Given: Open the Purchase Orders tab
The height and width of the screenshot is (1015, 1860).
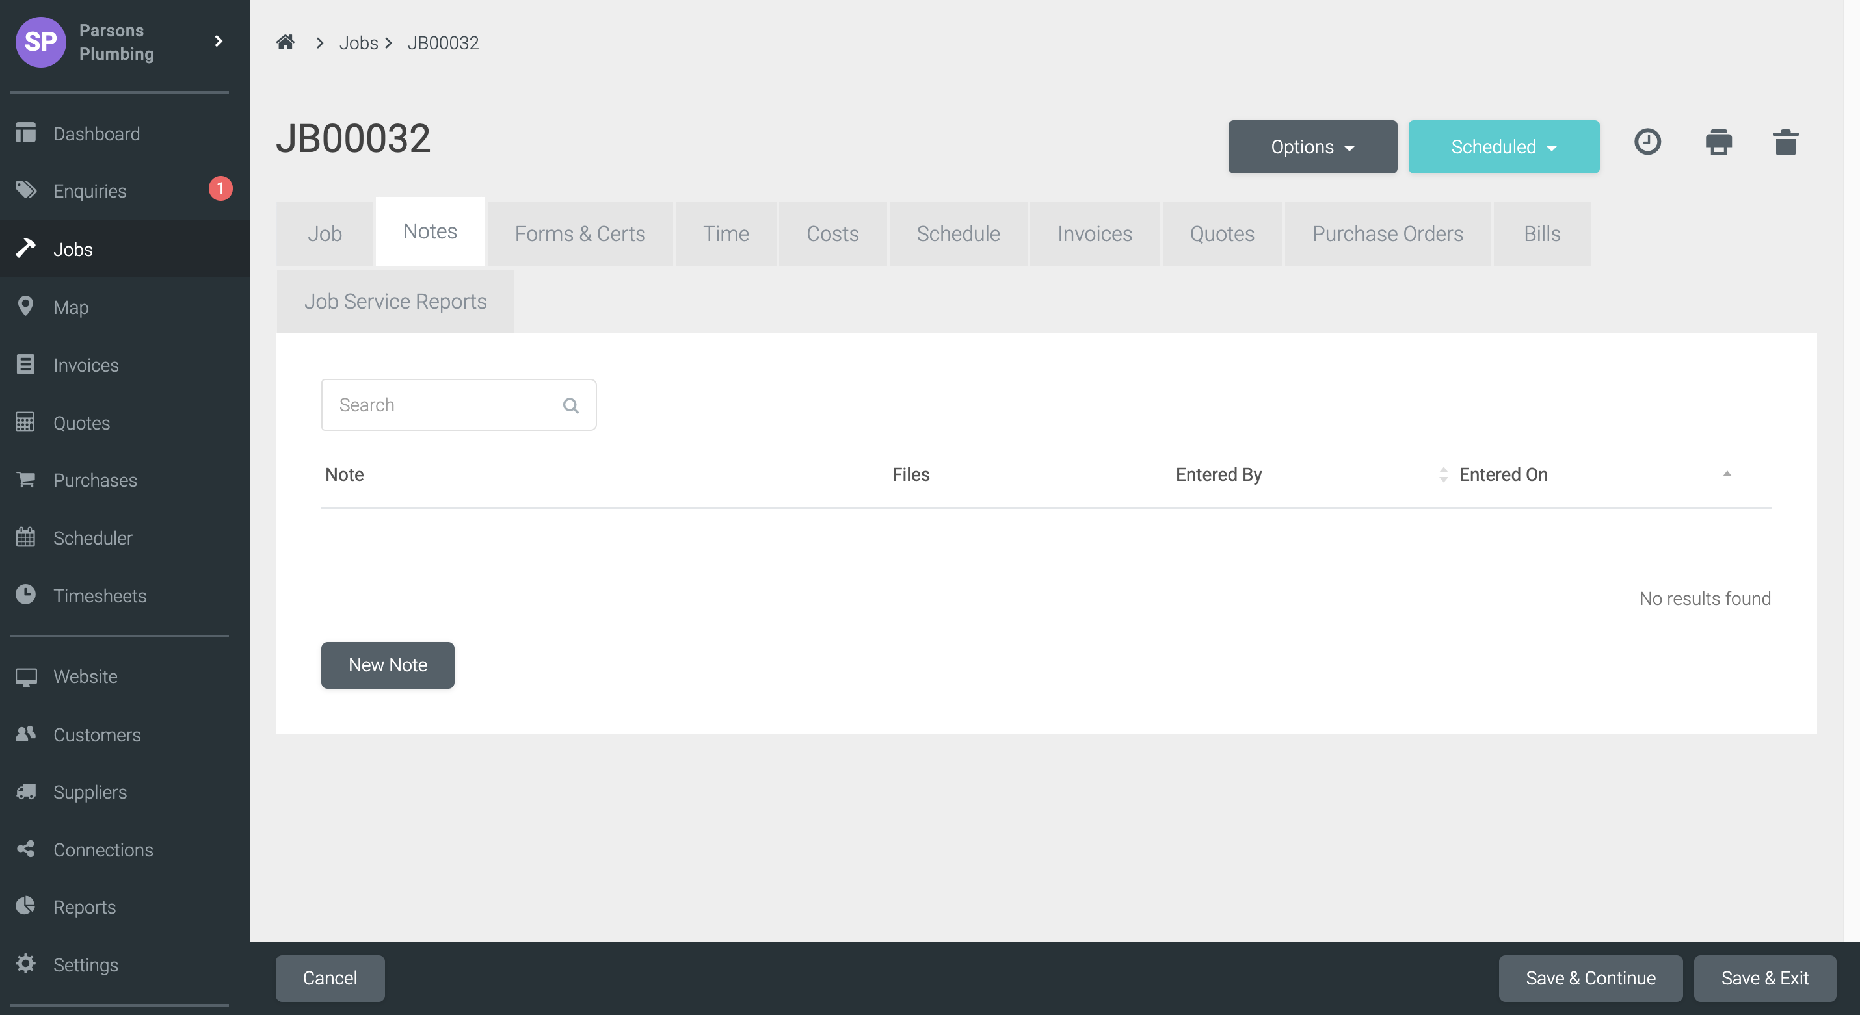Looking at the screenshot, I should [x=1387, y=234].
